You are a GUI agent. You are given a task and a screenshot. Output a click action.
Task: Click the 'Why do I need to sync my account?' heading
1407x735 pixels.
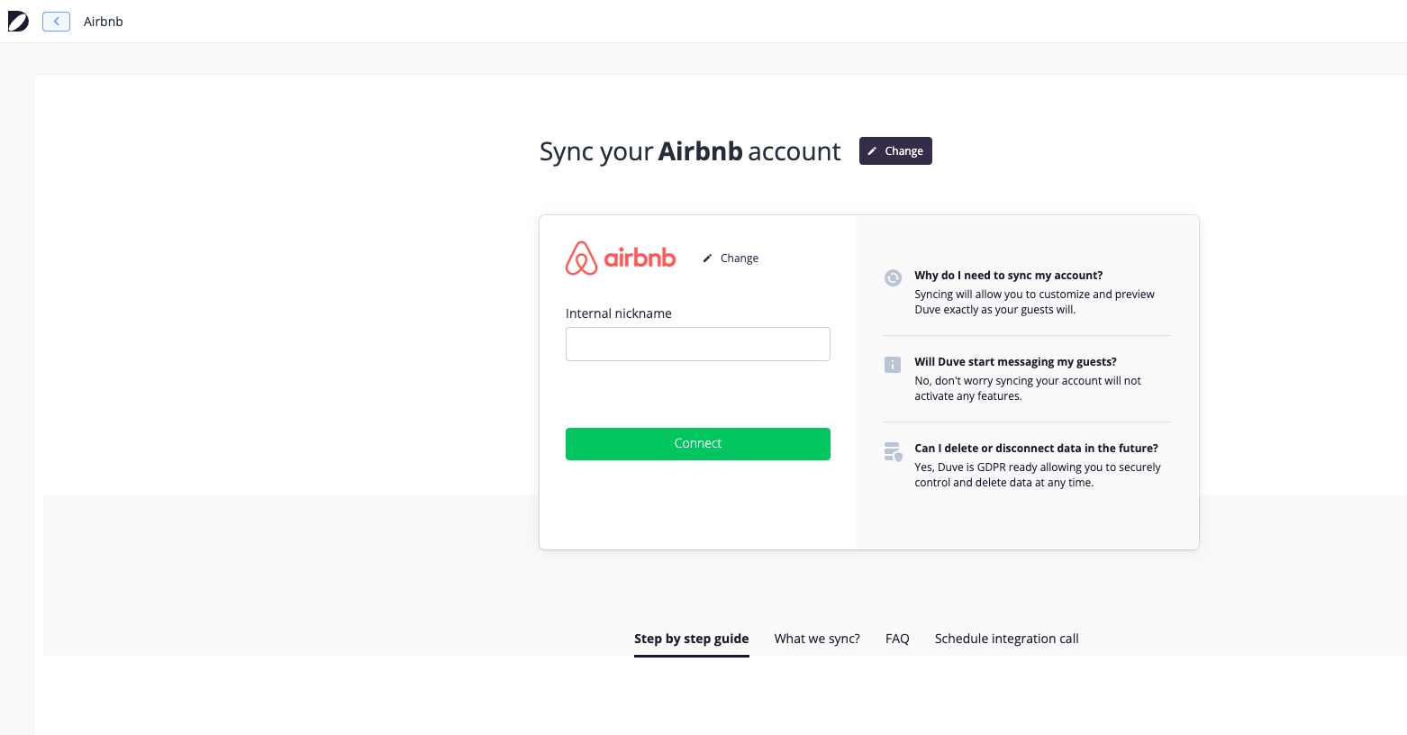(1008, 276)
